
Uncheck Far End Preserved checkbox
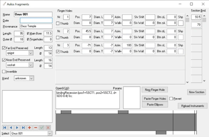4,48
